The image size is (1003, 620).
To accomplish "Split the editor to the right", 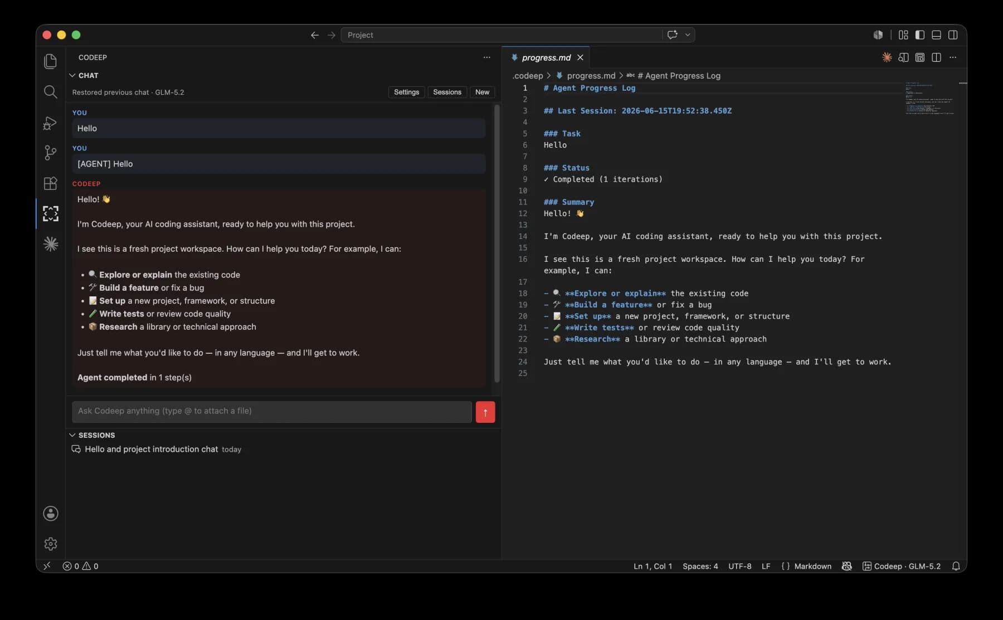I will pyautogui.click(x=936, y=57).
